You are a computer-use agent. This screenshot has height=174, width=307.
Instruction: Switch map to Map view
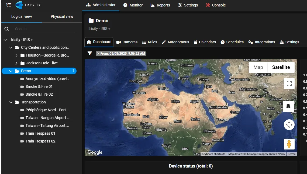(258, 67)
